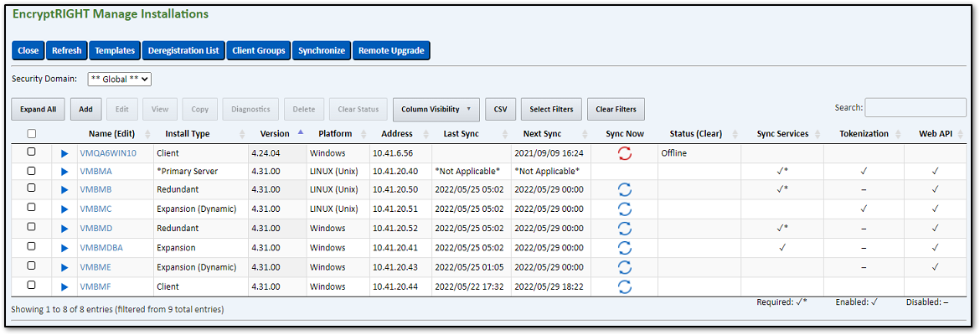
Task: Click the Sync Now icon for VMBMDBA
Action: pos(624,248)
